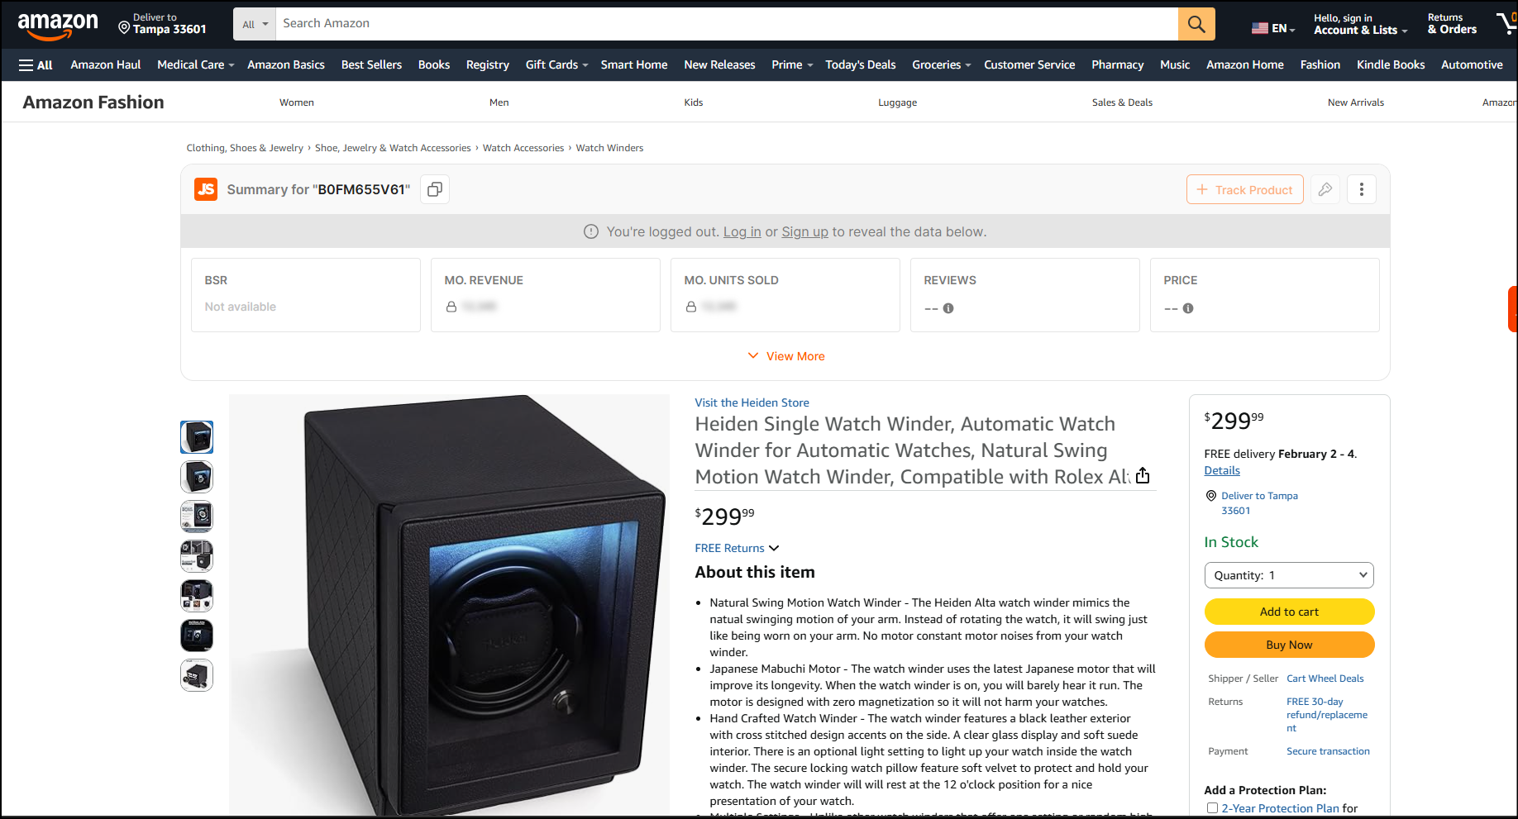
Task: Expand the FREE Returns chevron
Action: click(774, 548)
